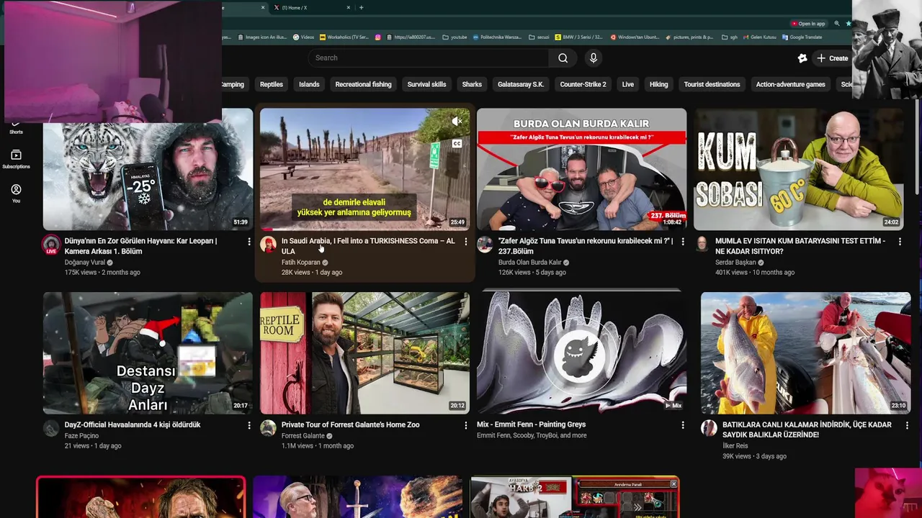Open options menu for DayZ-Official video

coord(249,425)
